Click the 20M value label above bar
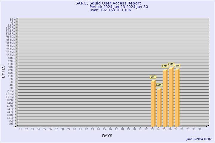The image size is (215, 143). [165, 66]
